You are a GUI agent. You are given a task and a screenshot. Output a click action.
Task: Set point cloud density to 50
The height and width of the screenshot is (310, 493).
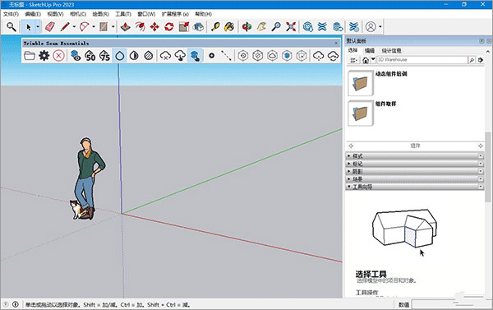click(90, 56)
